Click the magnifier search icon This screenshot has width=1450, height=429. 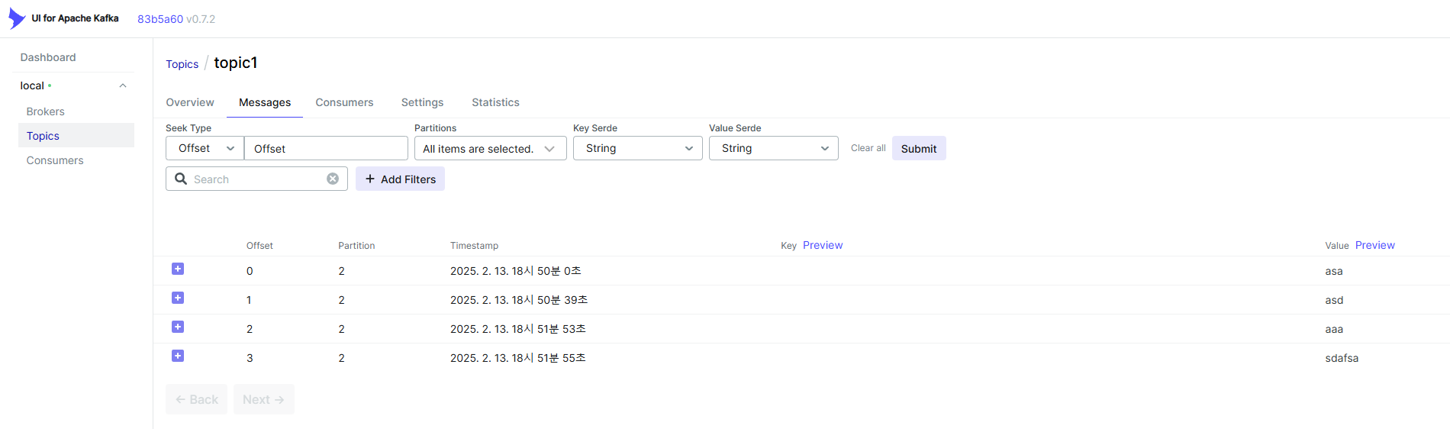pyautogui.click(x=181, y=179)
